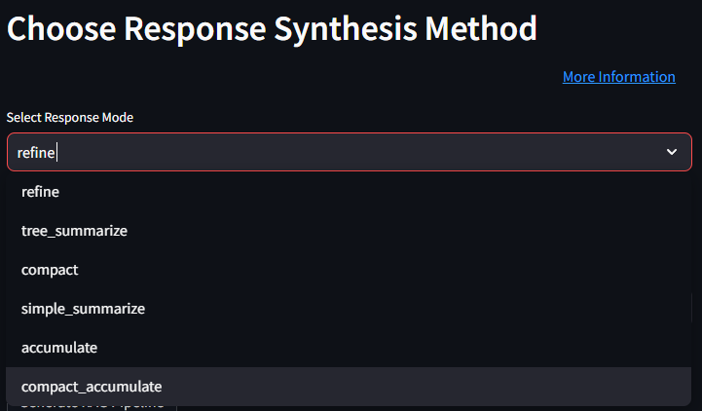Open the More Information link

[x=618, y=77]
